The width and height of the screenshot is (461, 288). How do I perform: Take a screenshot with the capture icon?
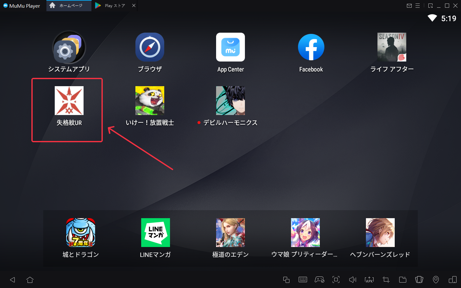[x=336, y=280]
